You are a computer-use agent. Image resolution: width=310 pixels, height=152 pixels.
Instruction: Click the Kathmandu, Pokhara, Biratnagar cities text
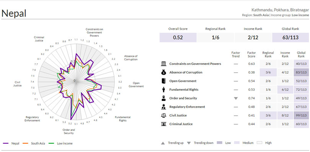280,10
